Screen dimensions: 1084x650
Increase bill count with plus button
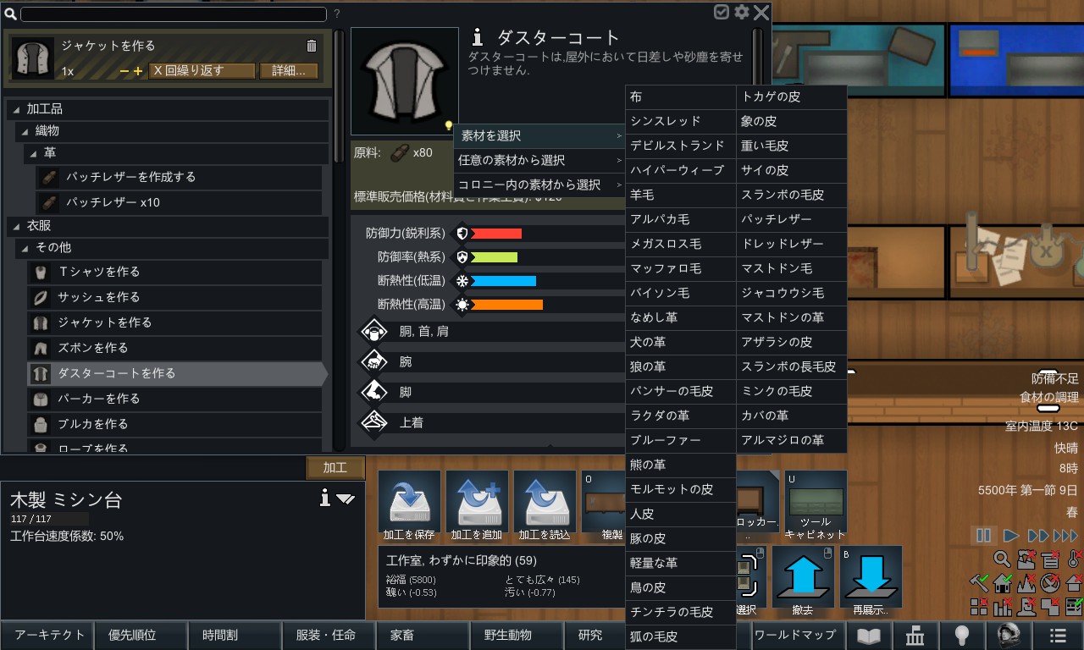click(x=138, y=72)
